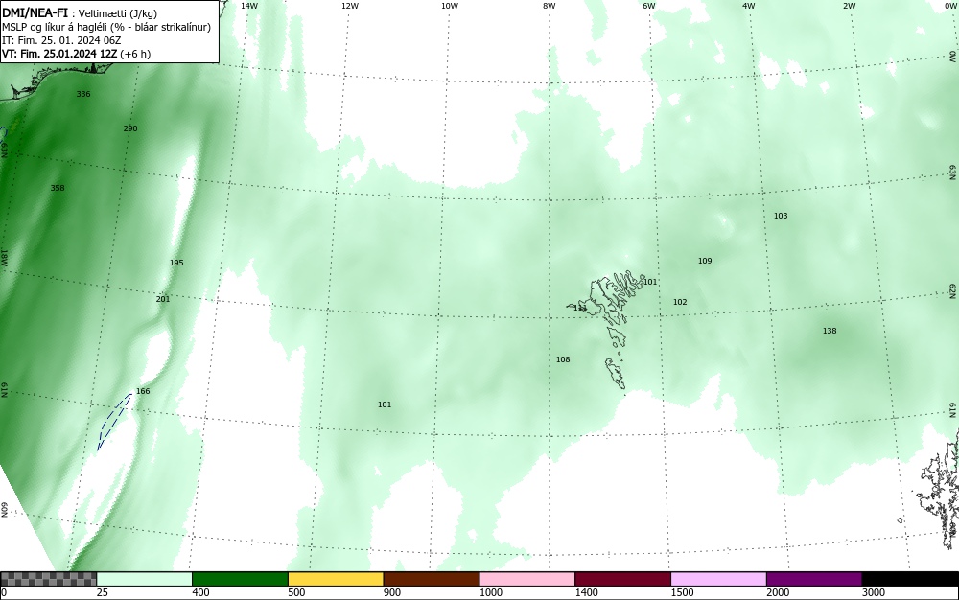Screen dimensions: 959x600
Task: Click the light green 25–400 legend swatch
Action: pyautogui.click(x=144, y=579)
